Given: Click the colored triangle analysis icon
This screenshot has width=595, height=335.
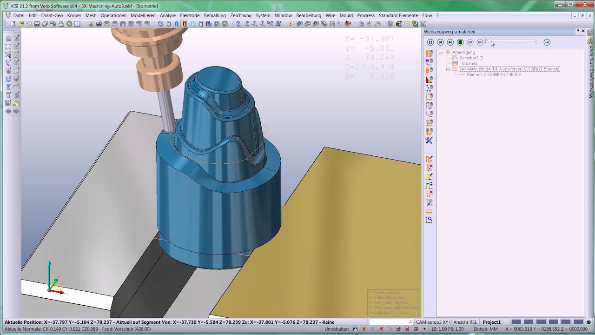Looking at the screenshot, I should (x=429, y=80).
